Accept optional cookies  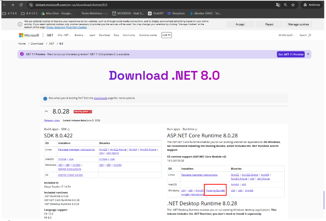pyautogui.click(x=240, y=24)
